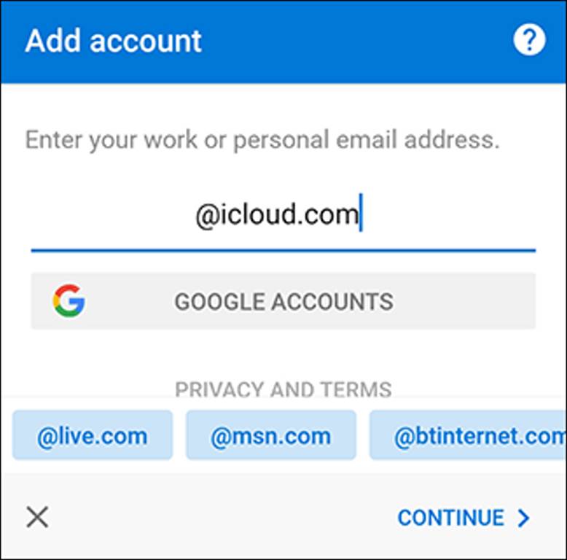Click empty space in the bottom action bar
This screenshot has width=567, height=560.
click(219, 518)
